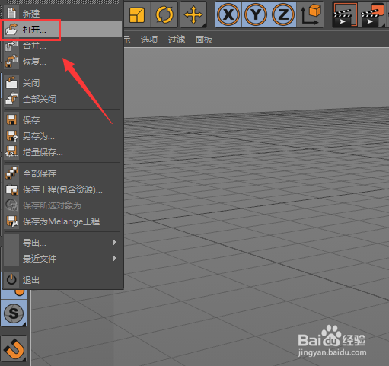The height and width of the screenshot is (366, 389).
Task: Click the save-all icon beside 全部保存
Action: click(x=11, y=173)
